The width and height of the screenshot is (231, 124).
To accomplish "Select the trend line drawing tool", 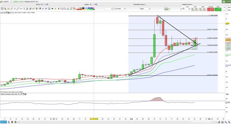I will coord(18,9).
